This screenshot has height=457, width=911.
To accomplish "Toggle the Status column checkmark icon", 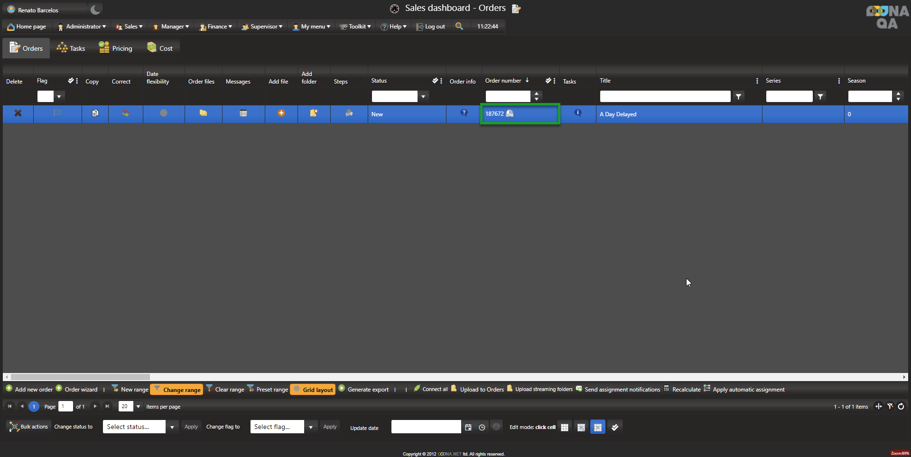I will (x=435, y=81).
